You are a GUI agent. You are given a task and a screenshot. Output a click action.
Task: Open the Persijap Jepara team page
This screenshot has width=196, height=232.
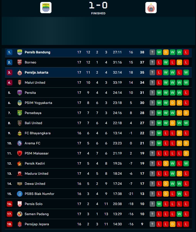click(37, 224)
